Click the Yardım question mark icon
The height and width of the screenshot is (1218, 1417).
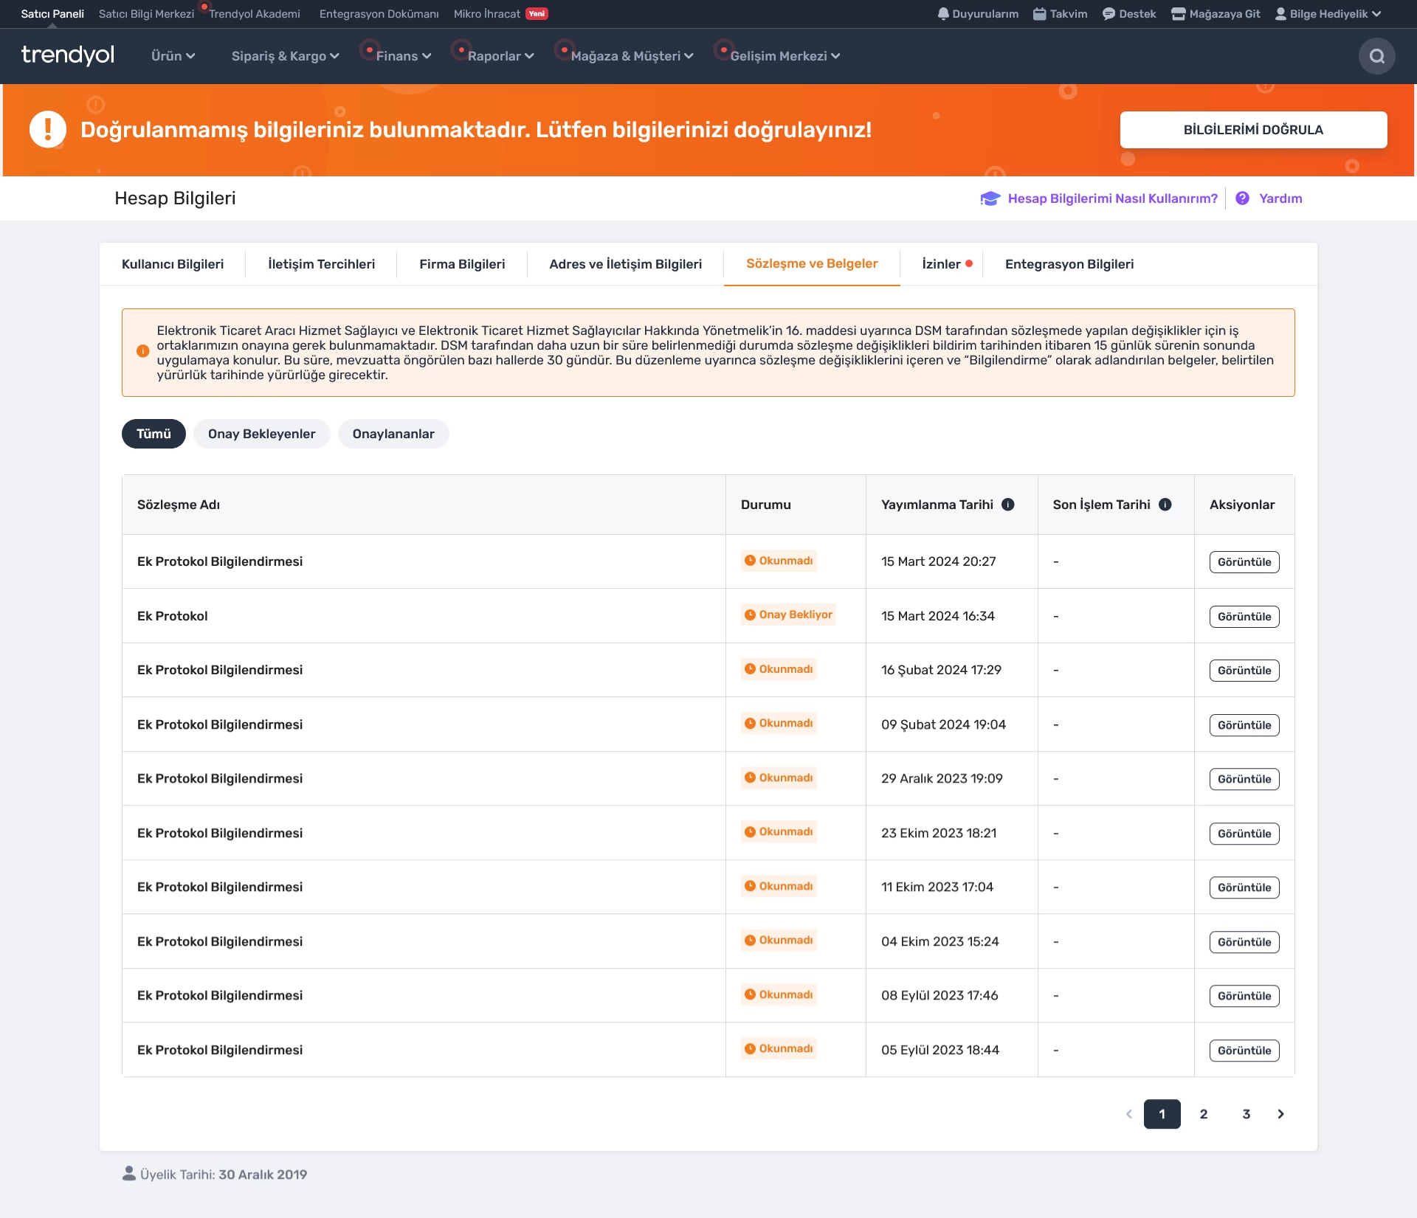1242,198
